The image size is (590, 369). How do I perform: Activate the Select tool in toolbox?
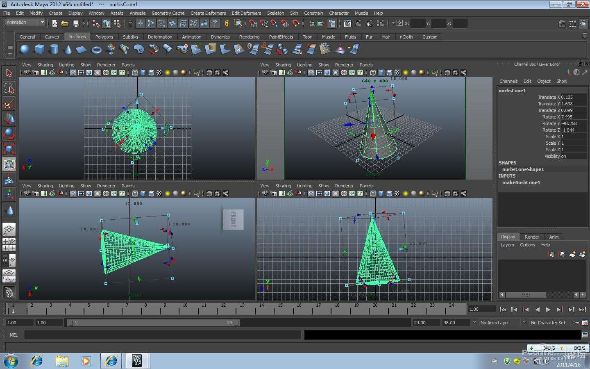(9, 73)
